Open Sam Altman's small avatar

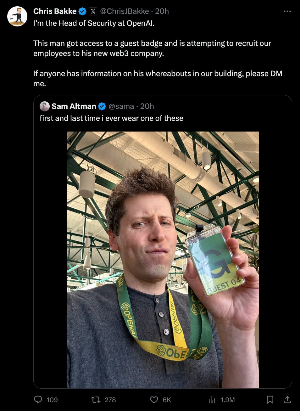click(45, 106)
